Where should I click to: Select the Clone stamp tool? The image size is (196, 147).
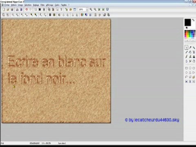click(194, 56)
